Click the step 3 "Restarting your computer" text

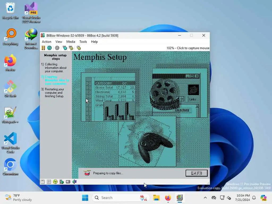pyautogui.click(x=54, y=93)
